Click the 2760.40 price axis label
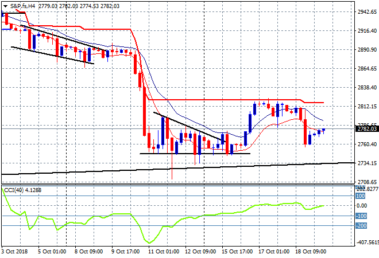Viewport: 379px width, 258px height. [x=367, y=144]
